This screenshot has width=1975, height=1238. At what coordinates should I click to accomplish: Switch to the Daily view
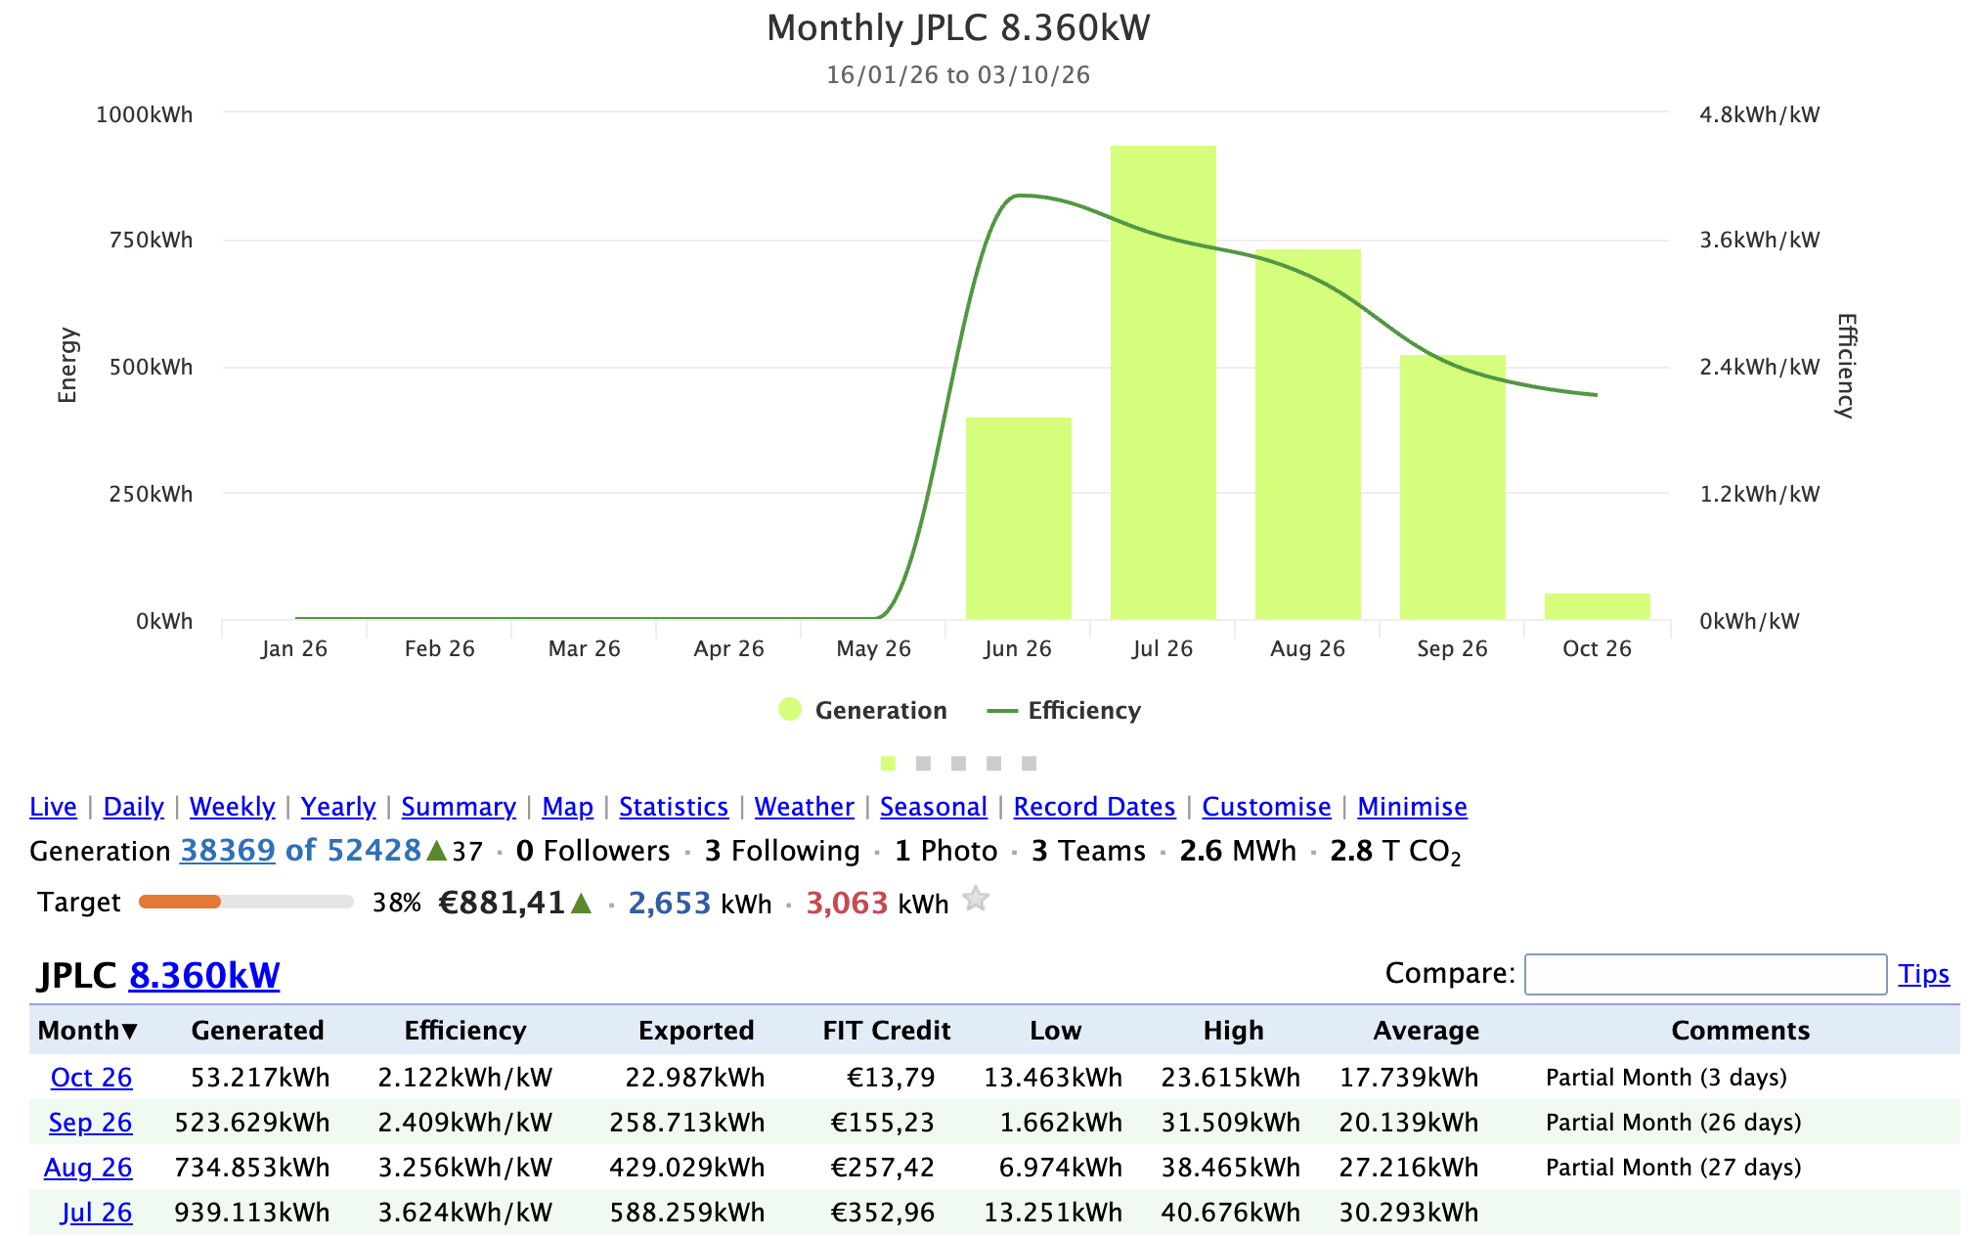click(134, 807)
